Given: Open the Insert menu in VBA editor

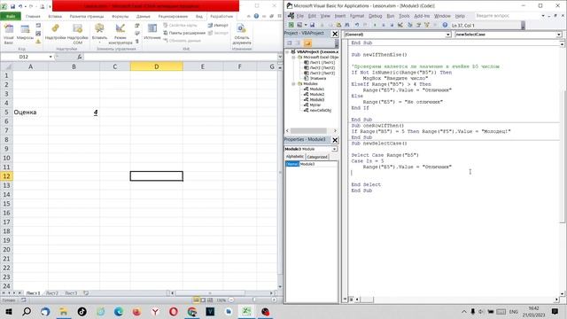Looking at the screenshot, I should (x=340, y=16).
